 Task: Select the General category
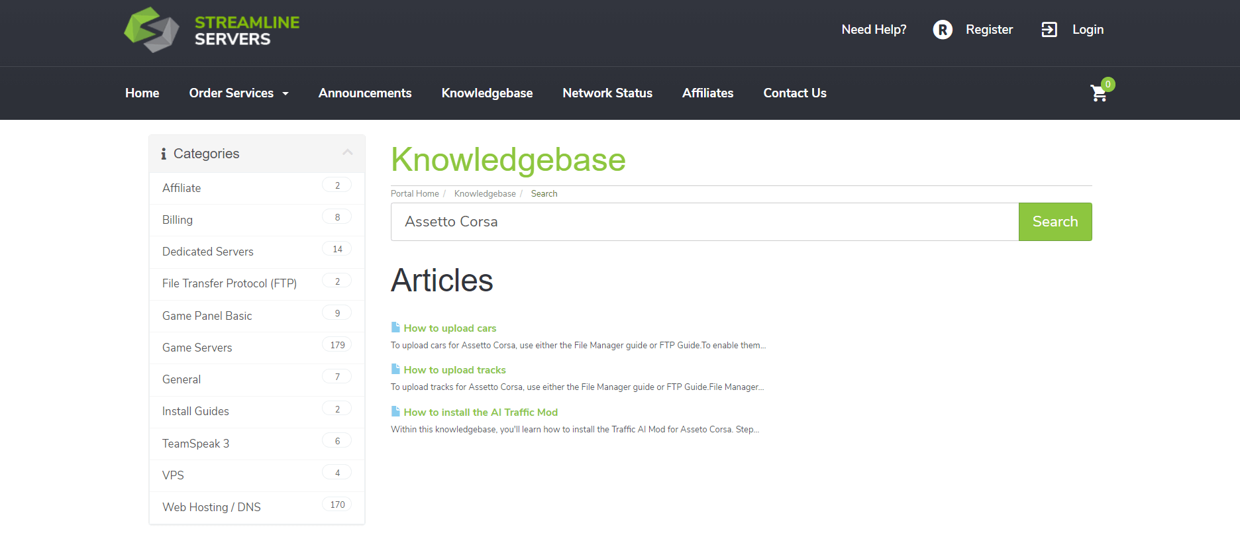(257, 379)
